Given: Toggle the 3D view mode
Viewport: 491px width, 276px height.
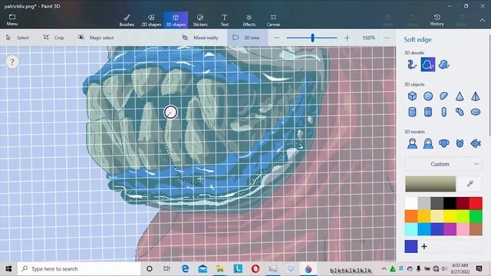Looking at the screenshot, I should tap(247, 38).
